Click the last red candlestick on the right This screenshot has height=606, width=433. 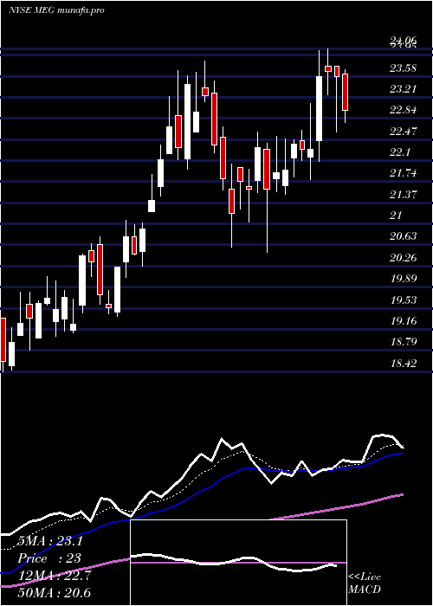coord(346,93)
